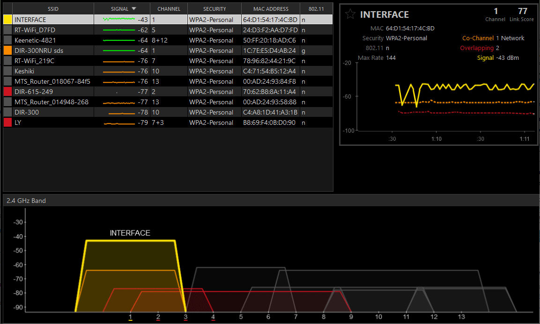Click the Link Score value 77
This screenshot has width=540, height=324.
pos(522,11)
